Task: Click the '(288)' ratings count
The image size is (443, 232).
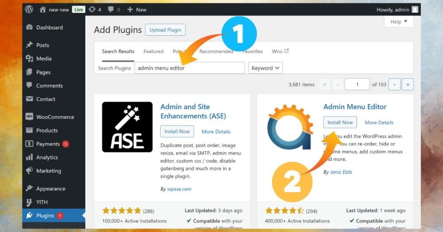Action: point(148,211)
